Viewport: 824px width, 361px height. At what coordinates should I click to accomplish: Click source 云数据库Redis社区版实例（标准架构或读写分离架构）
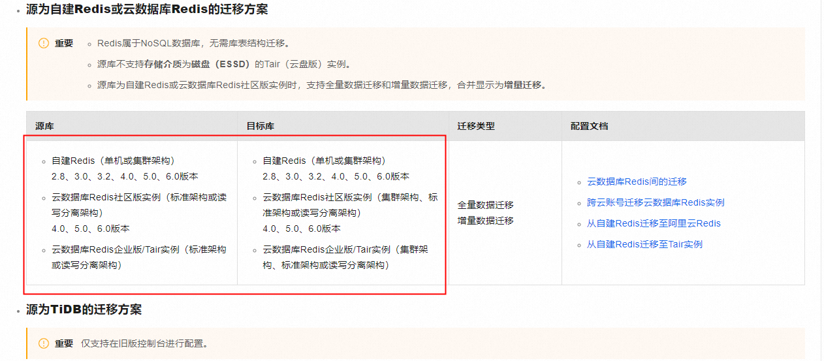point(139,205)
